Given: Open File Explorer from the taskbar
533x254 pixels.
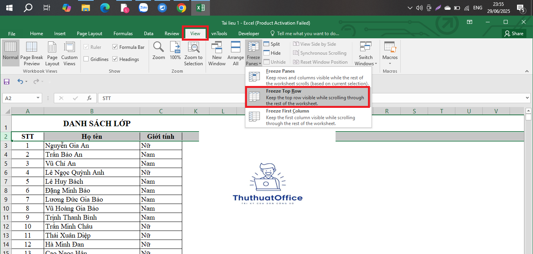Looking at the screenshot, I should click(x=86, y=7).
